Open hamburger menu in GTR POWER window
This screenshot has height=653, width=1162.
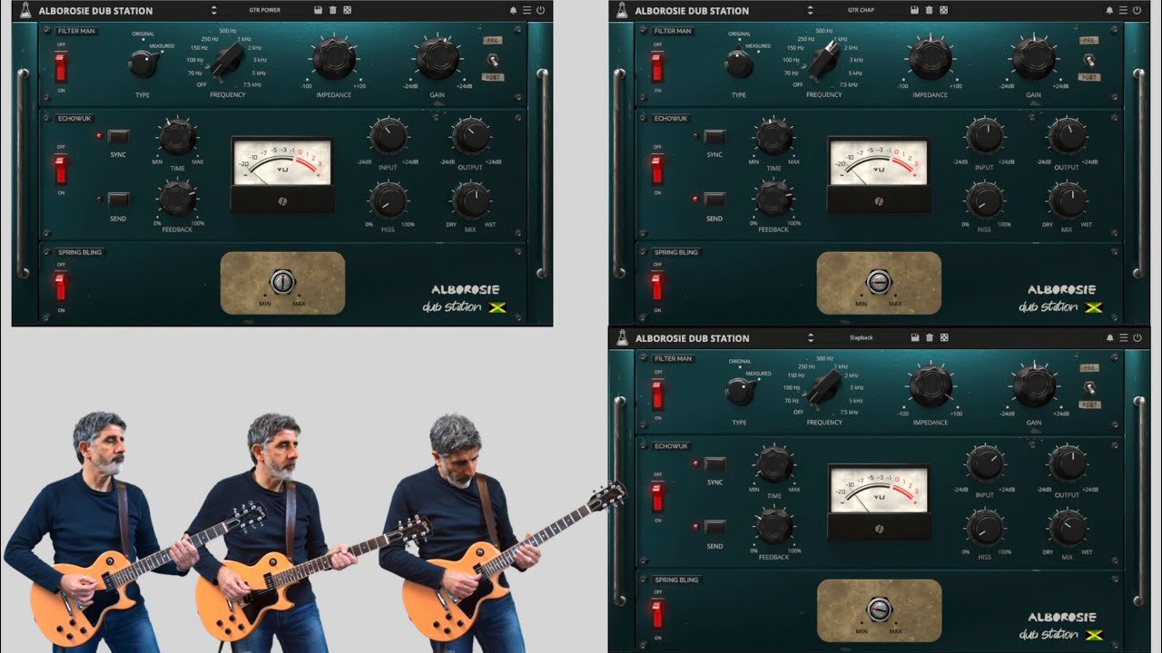pos(527,10)
